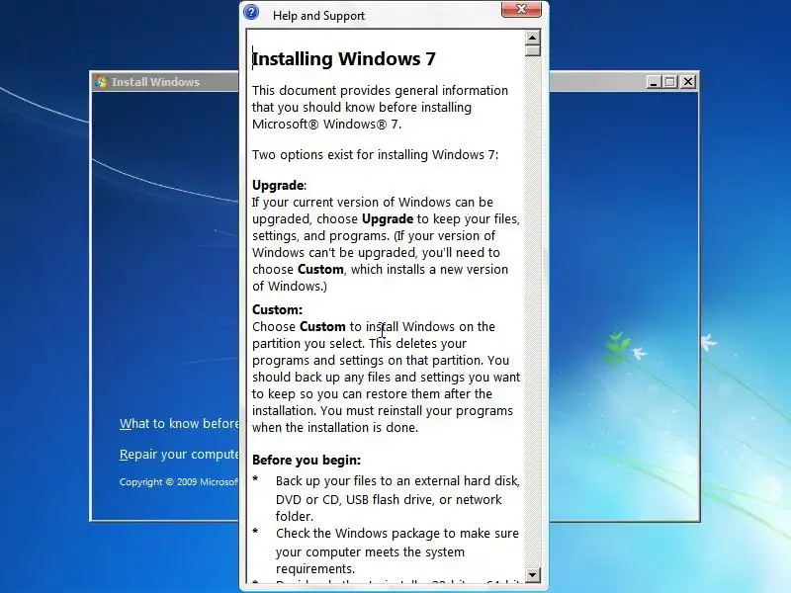
Task: Close the Install Windows window
Action: [x=688, y=82]
